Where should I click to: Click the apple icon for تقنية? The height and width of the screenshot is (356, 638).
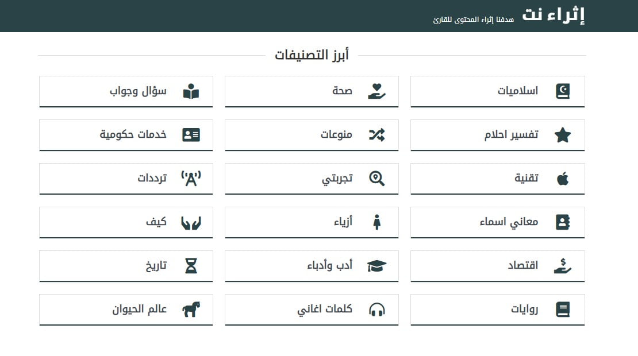[x=563, y=179]
